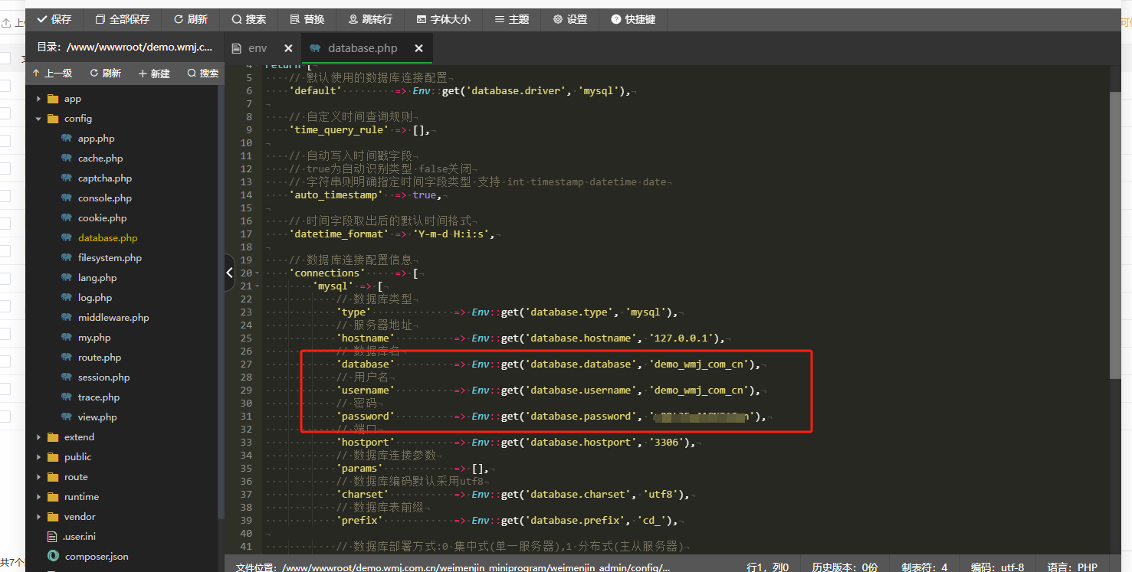
Task: Click 制表符: 4 in status bar
Action: (x=924, y=567)
